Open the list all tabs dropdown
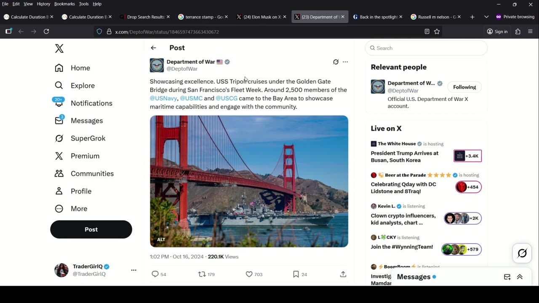Image resolution: width=539 pixels, height=303 pixels. 486,17
